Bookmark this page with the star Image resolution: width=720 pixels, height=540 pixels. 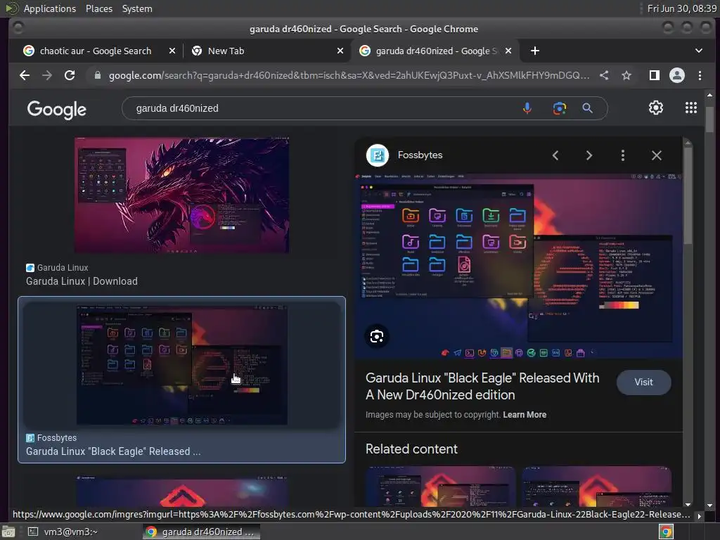tap(626, 75)
